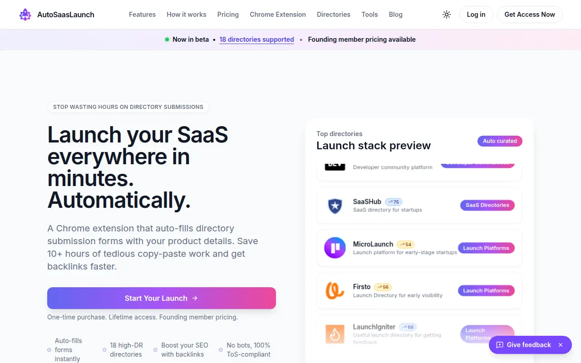
Task: Click 'STOP WASTING HOURS ON DIRECTORY SUBMISSIONS' pill
Action: (x=128, y=107)
